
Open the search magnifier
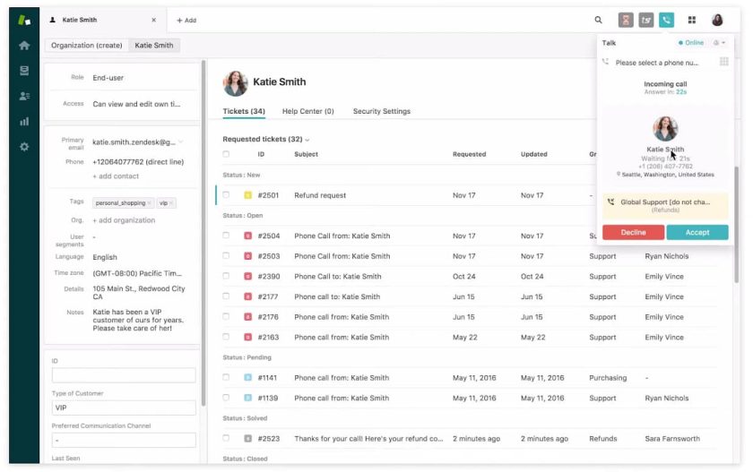pyautogui.click(x=598, y=20)
